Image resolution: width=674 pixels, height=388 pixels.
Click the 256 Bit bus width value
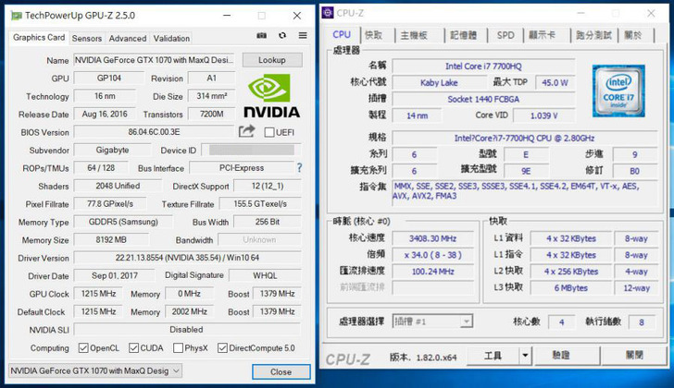(267, 222)
